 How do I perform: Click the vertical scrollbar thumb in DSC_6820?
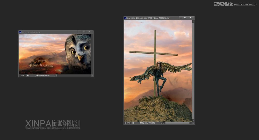[193, 71]
